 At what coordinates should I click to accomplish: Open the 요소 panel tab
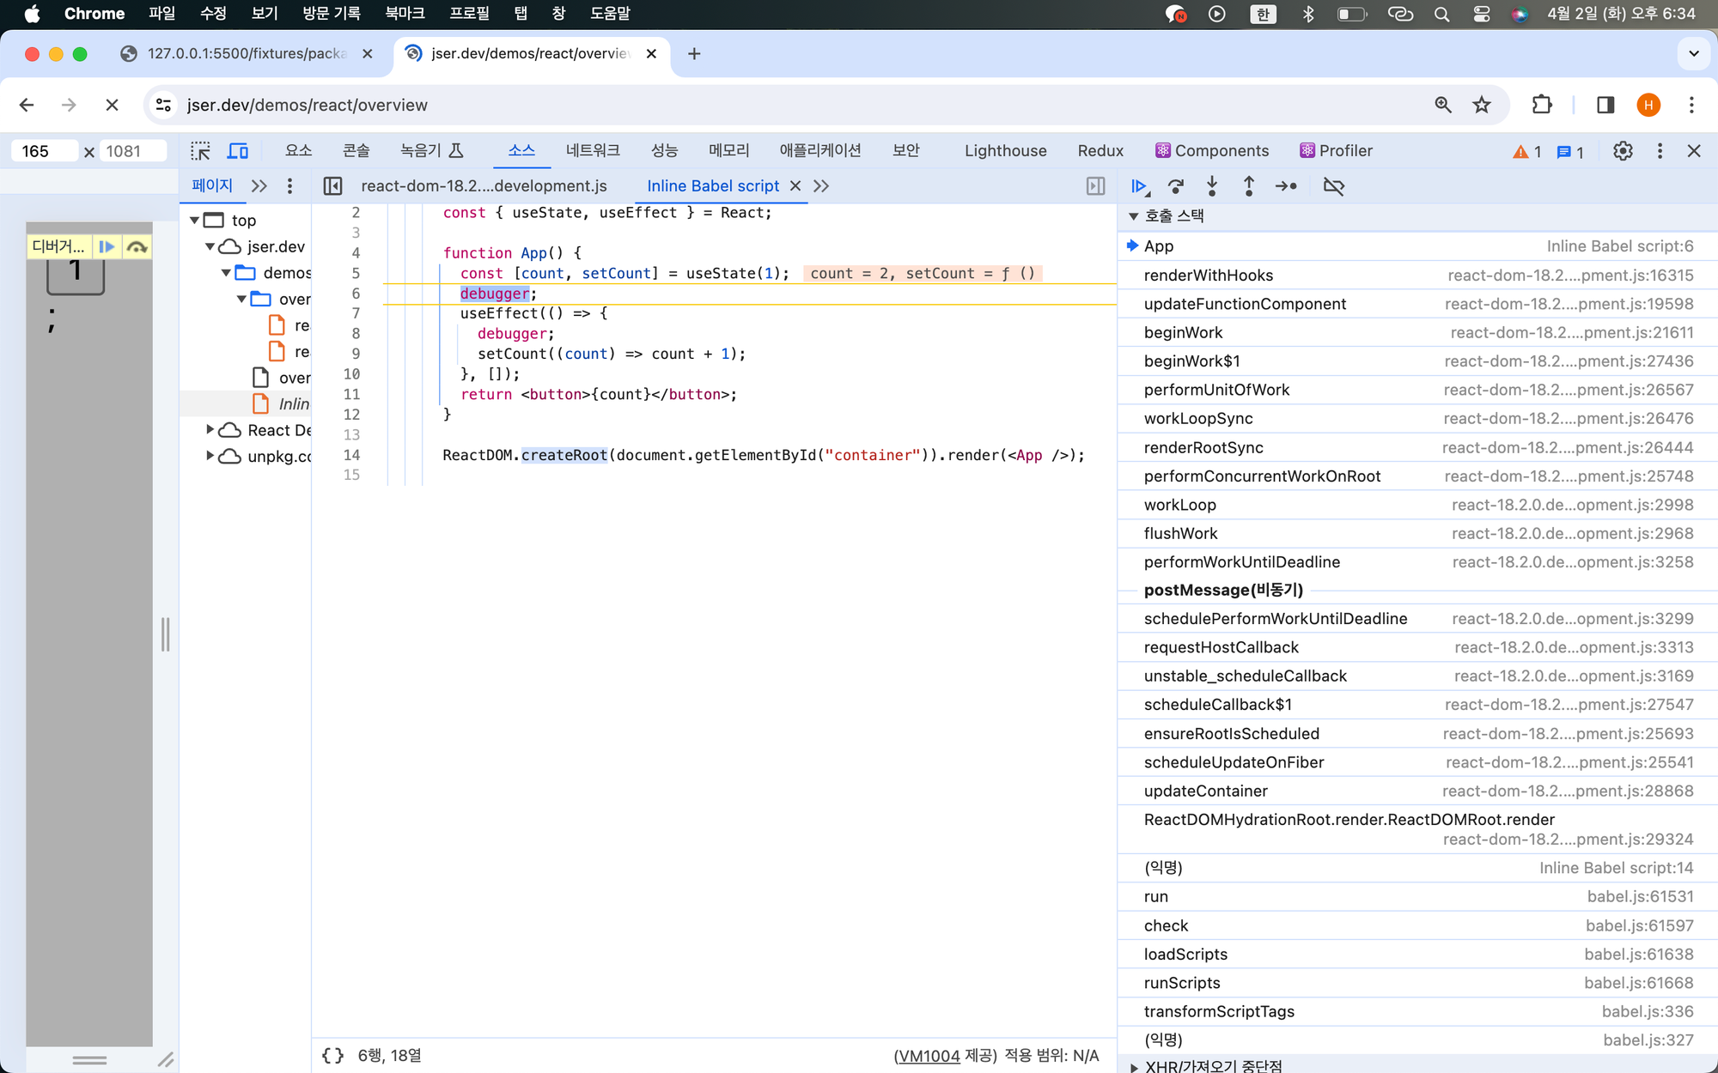[298, 151]
